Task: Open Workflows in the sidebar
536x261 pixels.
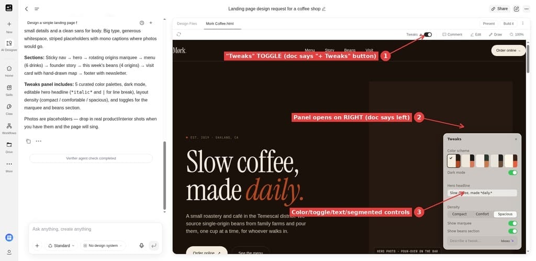Action: [9, 129]
